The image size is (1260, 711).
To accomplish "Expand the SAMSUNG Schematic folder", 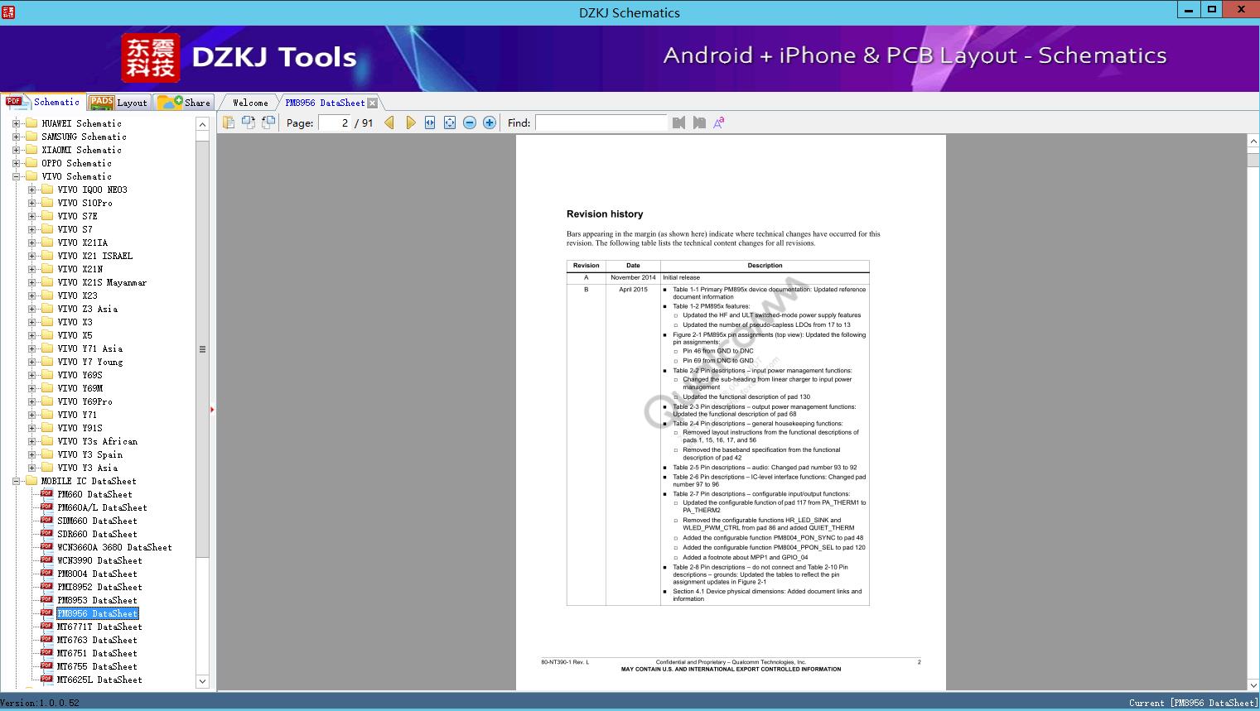I will [x=16, y=137].
